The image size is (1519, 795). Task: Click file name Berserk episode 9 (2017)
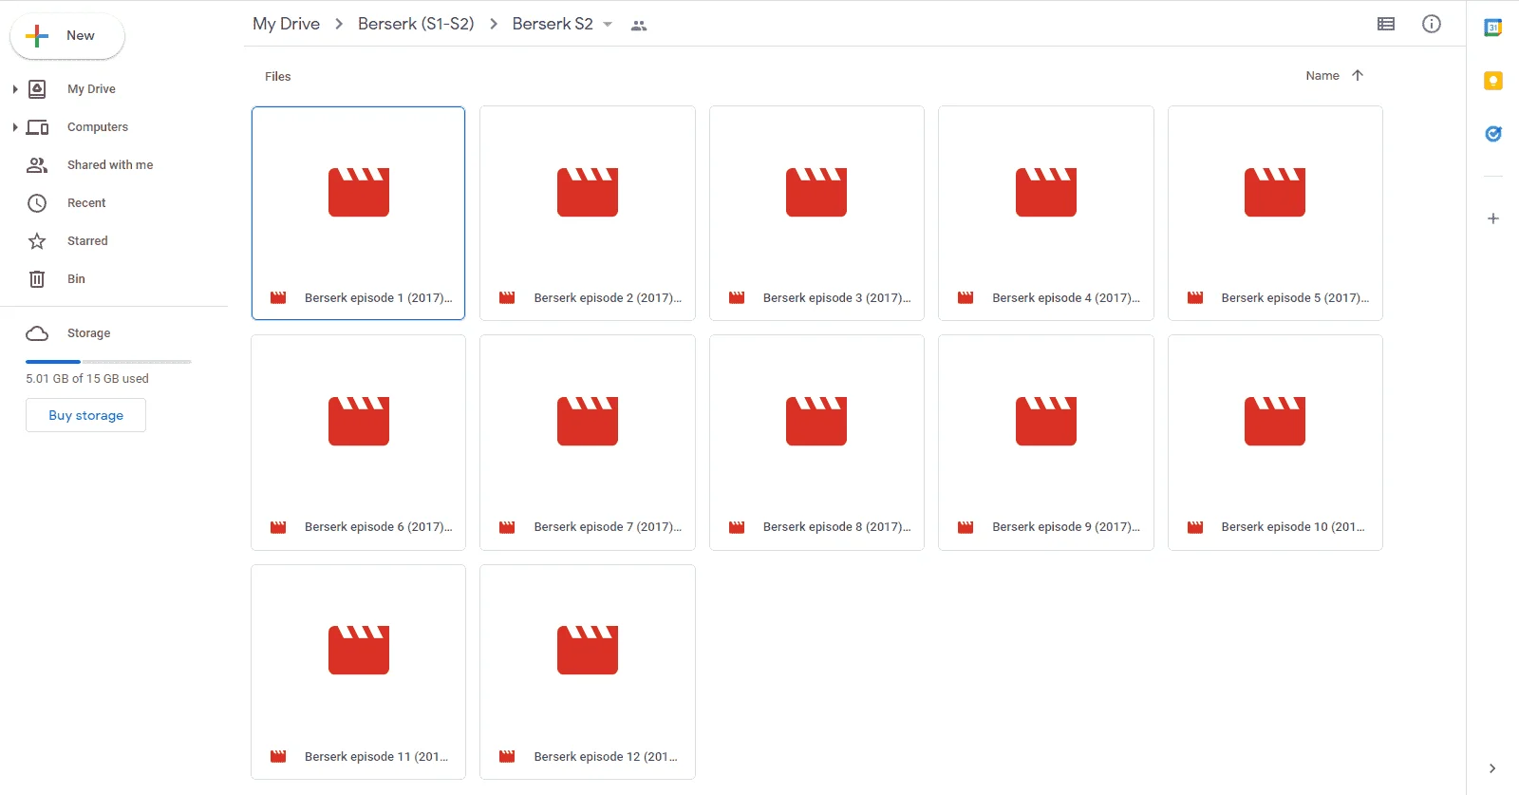click(x=1066, y=527)
